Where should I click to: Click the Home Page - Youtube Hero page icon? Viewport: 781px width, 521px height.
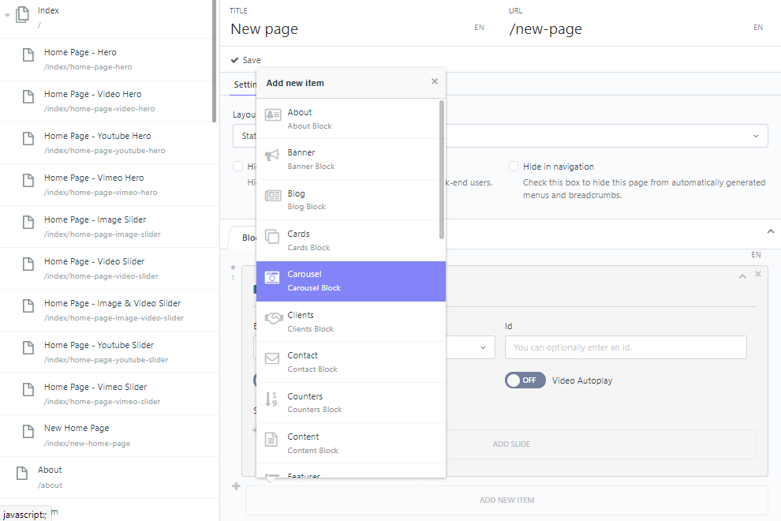pyautogui.click(x=28, y=139)
